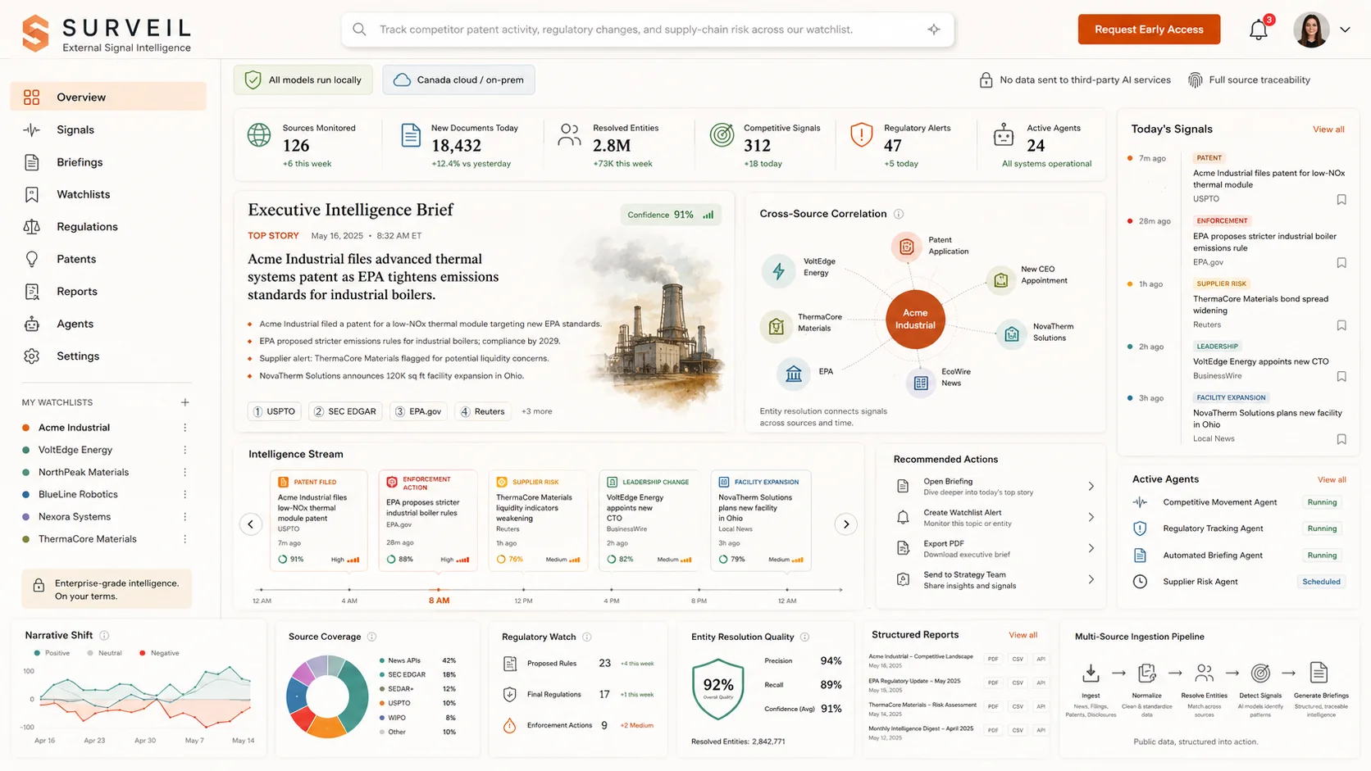This screenshot has height=771, width=1371.
Task: Select the ThermaCore Materials node icon
Action: click(x=776, y=326)
